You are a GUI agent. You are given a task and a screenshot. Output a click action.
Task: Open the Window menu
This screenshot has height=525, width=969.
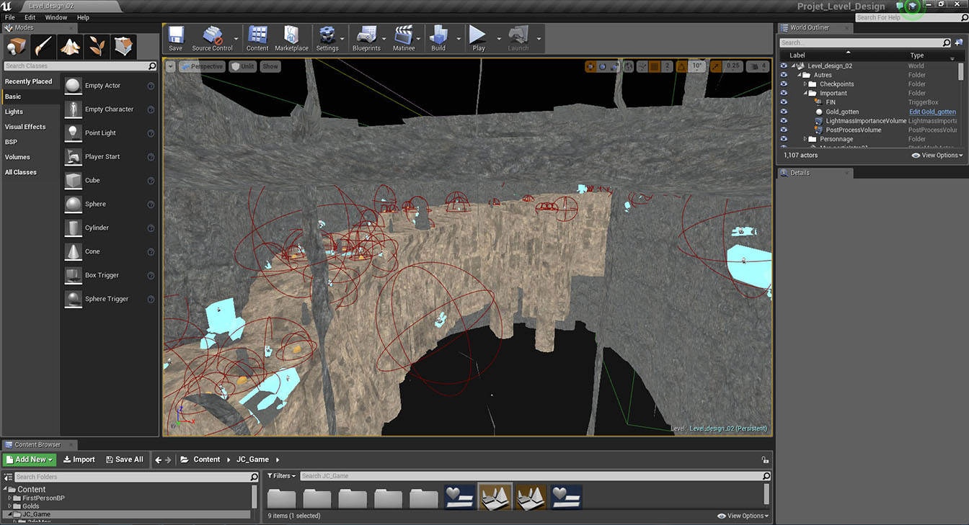point(56,17)
